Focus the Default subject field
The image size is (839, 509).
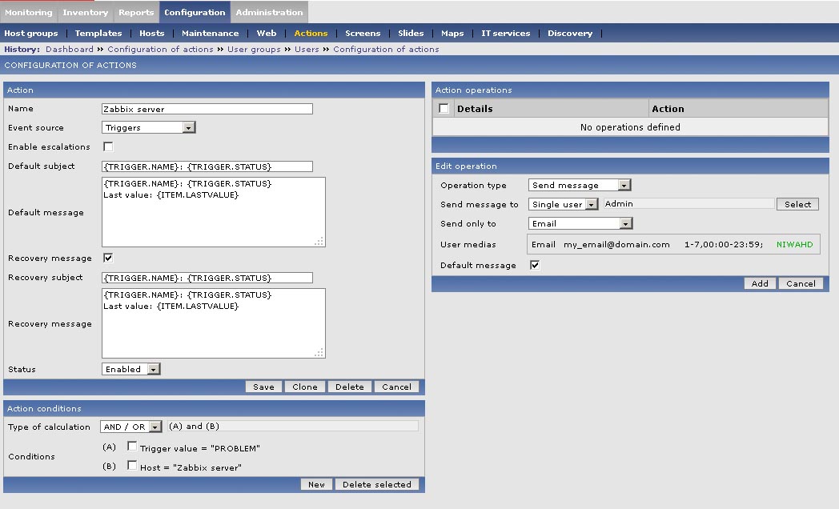tap(207, 166)
